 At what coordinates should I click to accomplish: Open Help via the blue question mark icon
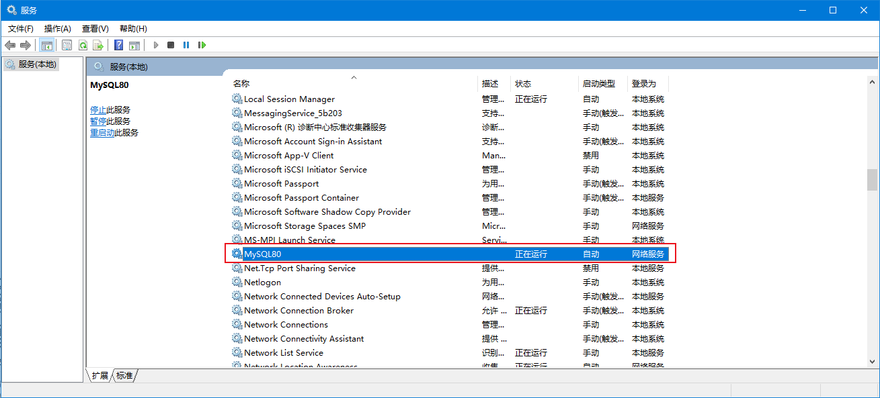point(118,45)
